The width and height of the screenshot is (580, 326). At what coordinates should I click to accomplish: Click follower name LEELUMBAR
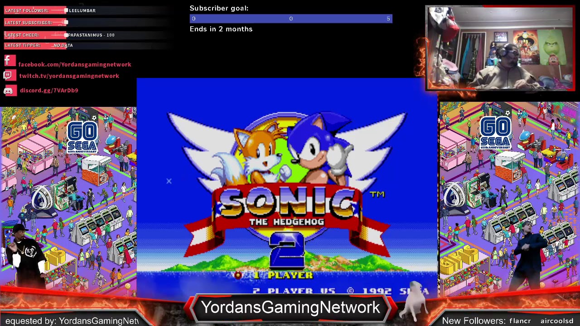click(x=82, y=10)
